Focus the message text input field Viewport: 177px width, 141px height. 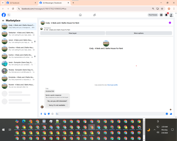110,114
